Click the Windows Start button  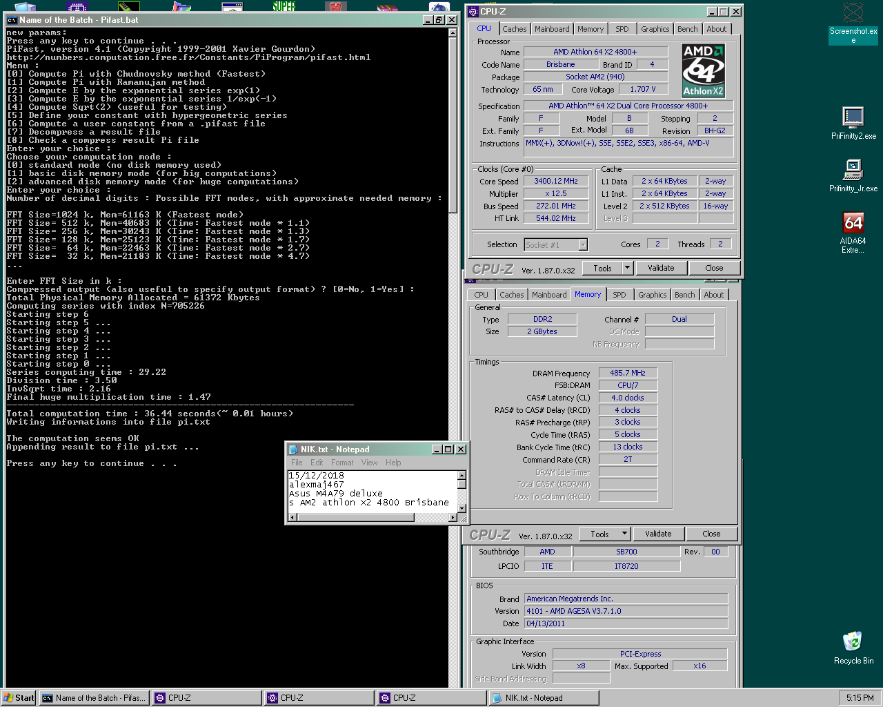click(x=19, y=698)
